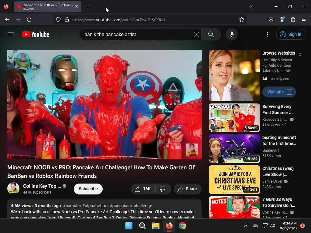Screen dimensions: 311x233
Task: Open beating minecraft for the first time thumbnail
Action: tap(234, 149)
